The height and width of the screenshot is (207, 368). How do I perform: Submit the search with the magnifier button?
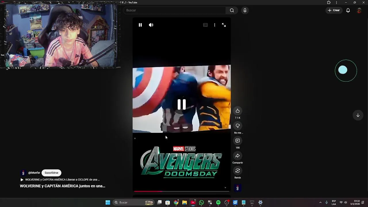[232, 10]
